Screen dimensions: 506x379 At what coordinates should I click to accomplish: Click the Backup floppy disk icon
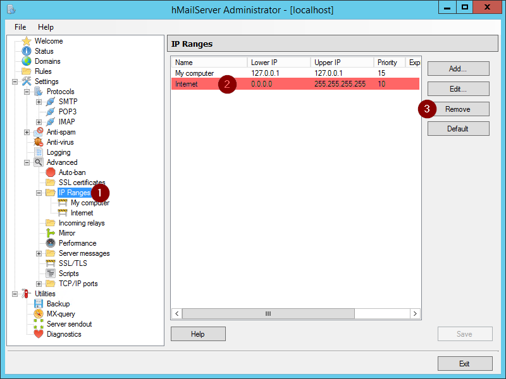coord(39,304)
